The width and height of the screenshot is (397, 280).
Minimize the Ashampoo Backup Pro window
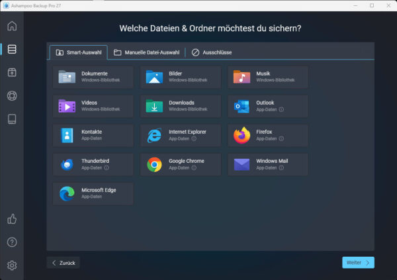tap(355, 5)
